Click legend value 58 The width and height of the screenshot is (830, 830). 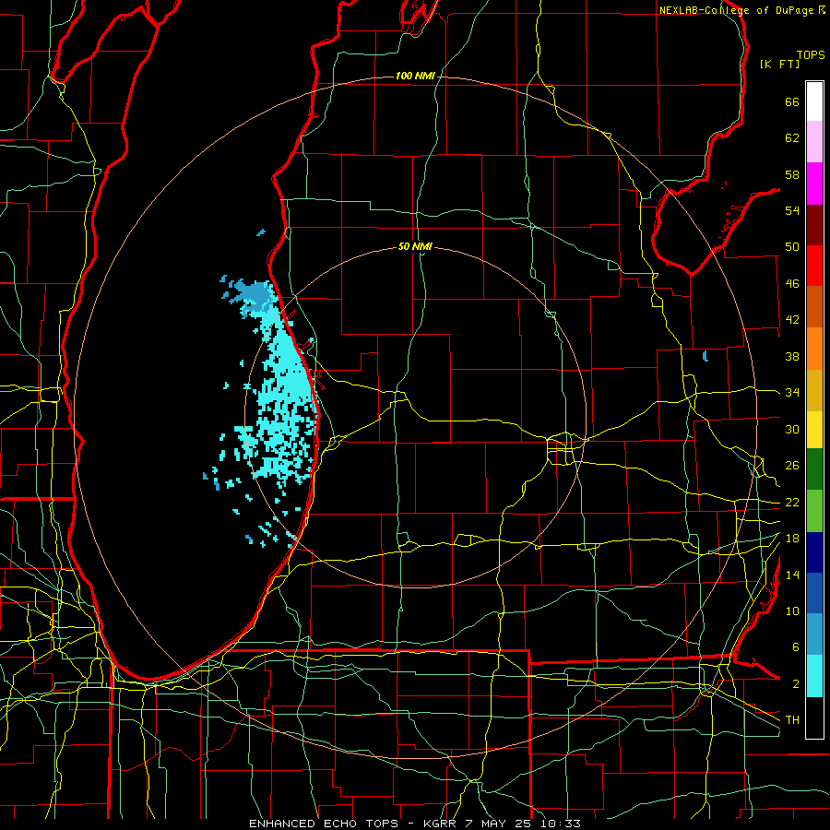coord(792,174)
